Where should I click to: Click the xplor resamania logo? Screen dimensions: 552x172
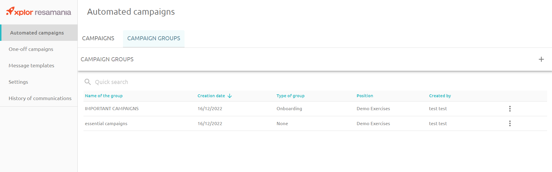[39, 12]
